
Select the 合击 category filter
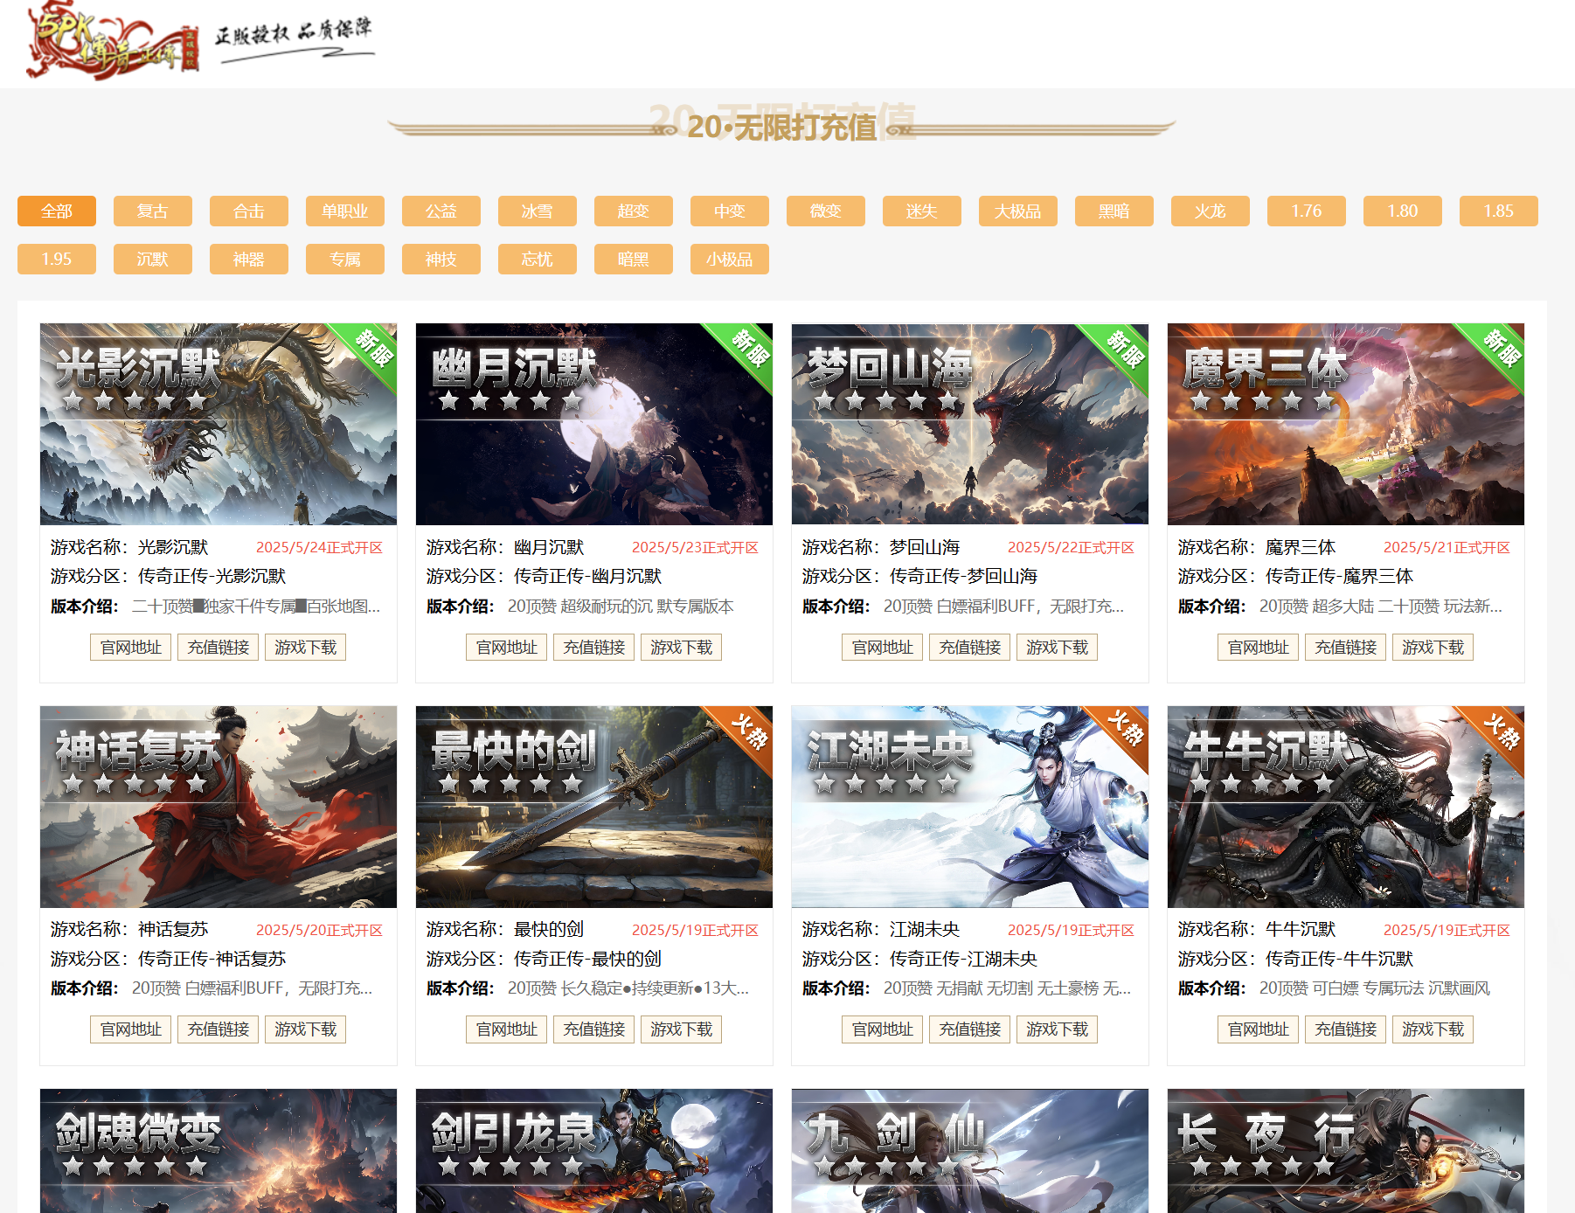pos(249,211)
